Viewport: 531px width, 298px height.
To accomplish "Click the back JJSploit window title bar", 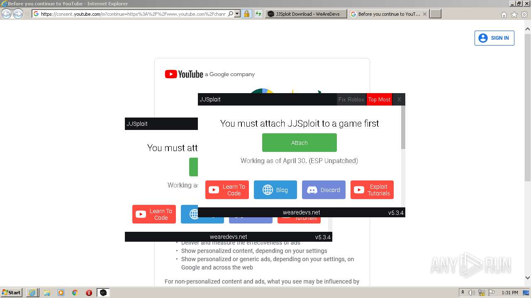I will (x=161, y=124).
